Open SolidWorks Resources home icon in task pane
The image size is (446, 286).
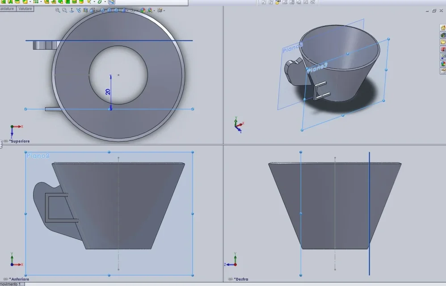[x=443, y=28]
